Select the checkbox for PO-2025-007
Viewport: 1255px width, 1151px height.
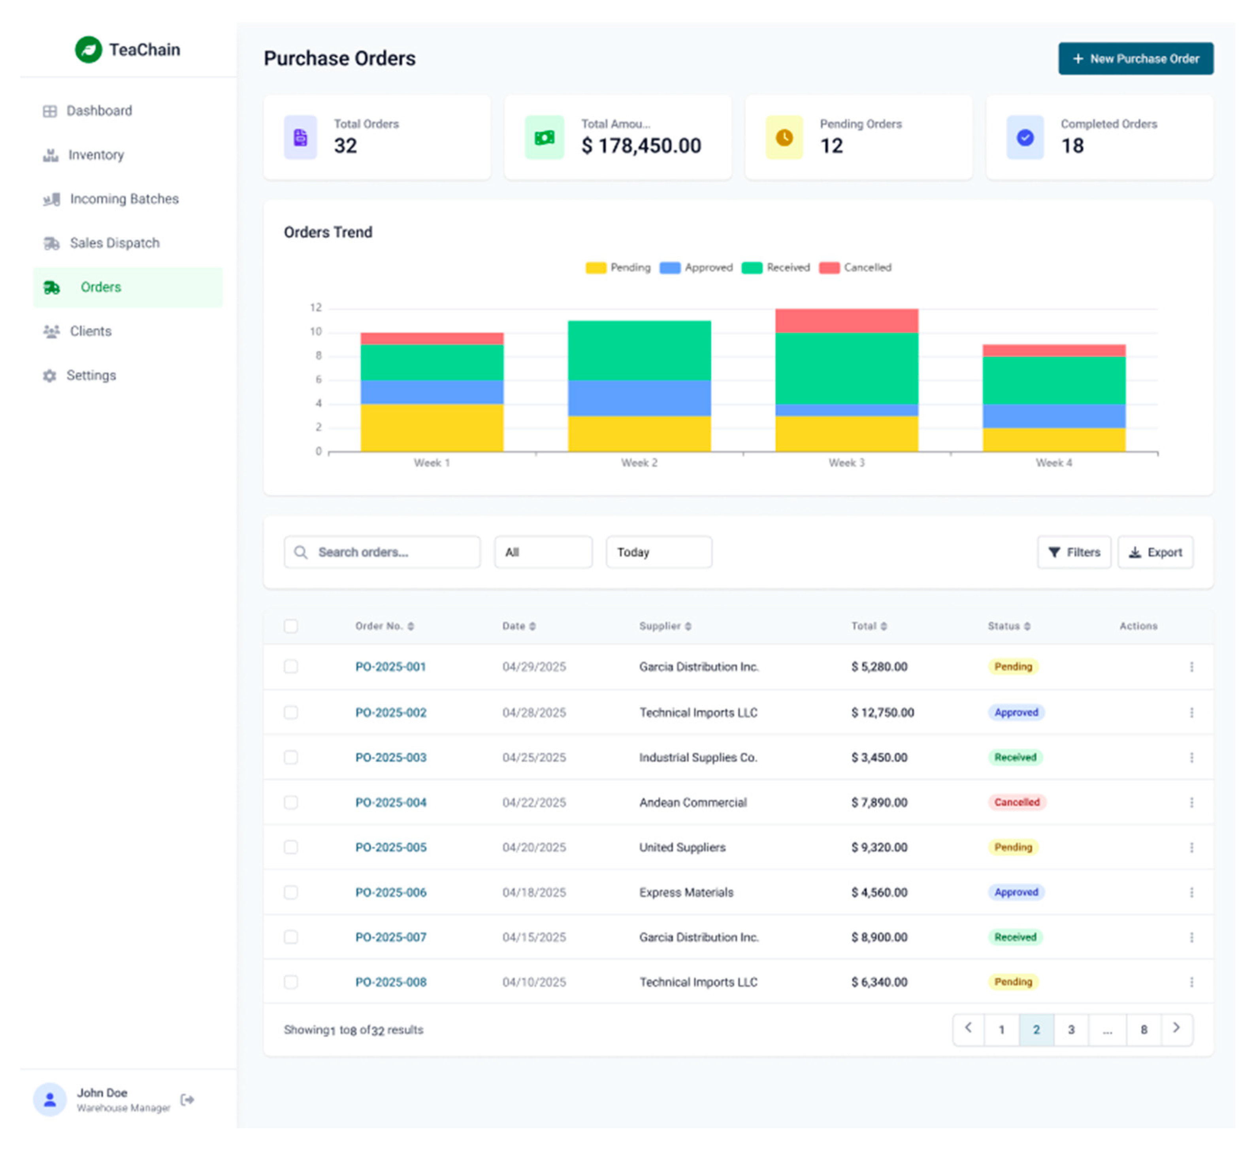(291, 937)
